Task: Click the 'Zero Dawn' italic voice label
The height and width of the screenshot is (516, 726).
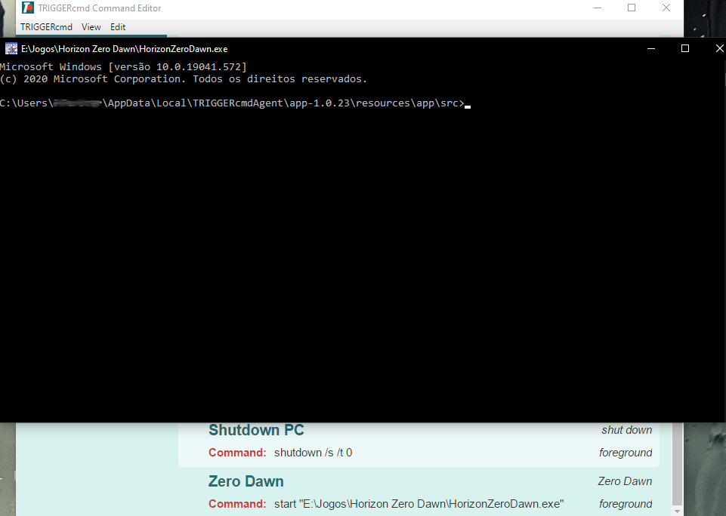Action: [625, 481]
